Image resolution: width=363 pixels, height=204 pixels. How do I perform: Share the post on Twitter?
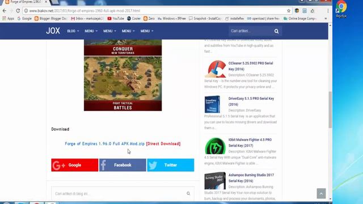click(171, 165)
